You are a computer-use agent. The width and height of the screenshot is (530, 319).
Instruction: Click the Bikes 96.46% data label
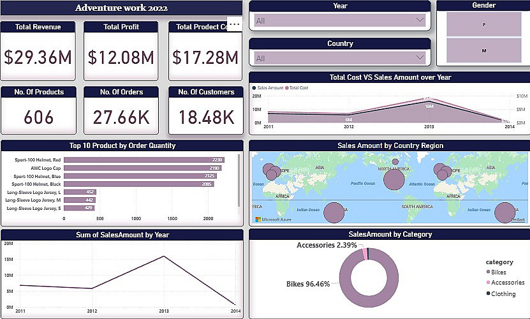pos(308,284)
